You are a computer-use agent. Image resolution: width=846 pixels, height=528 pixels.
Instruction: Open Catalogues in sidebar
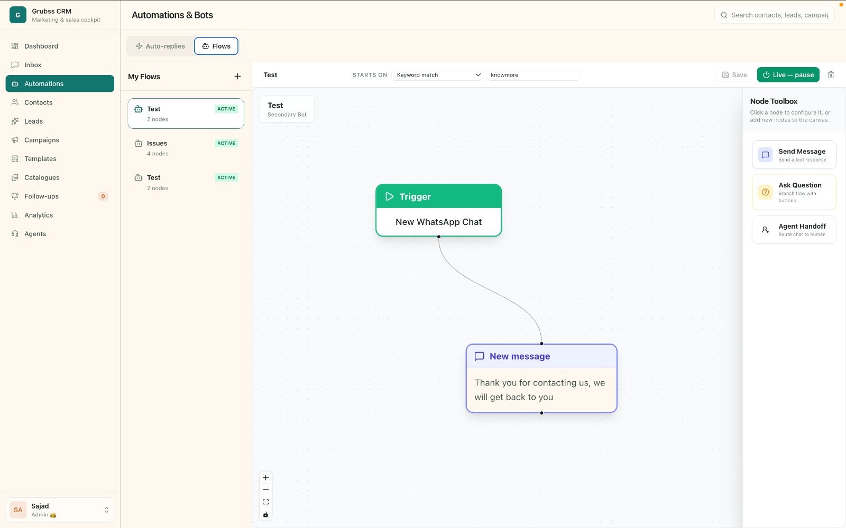[60, 177]
